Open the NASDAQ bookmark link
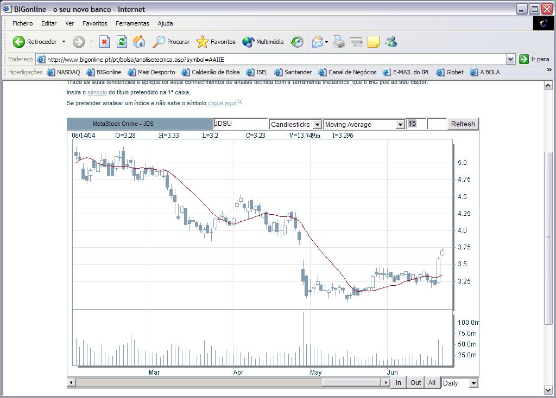The image size is (556, 398). [64, 72]
